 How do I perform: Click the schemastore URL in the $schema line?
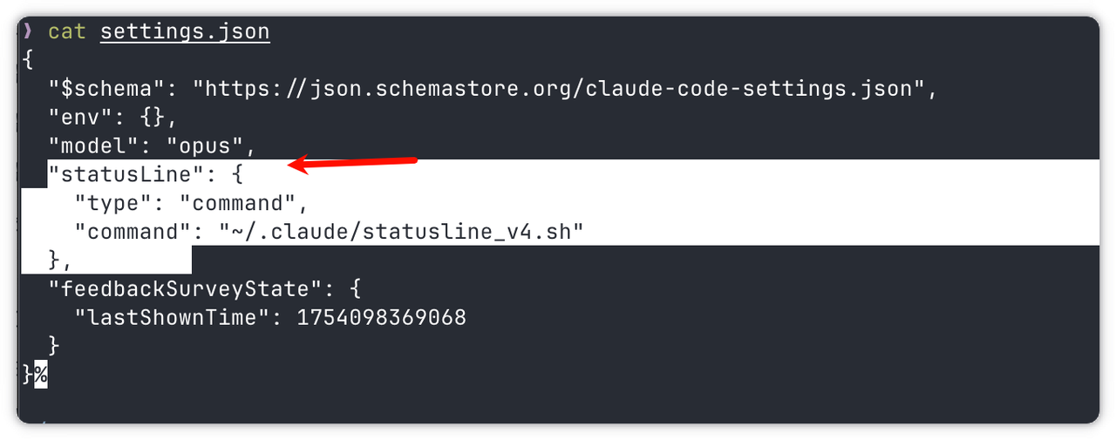[x=558, y=88]
